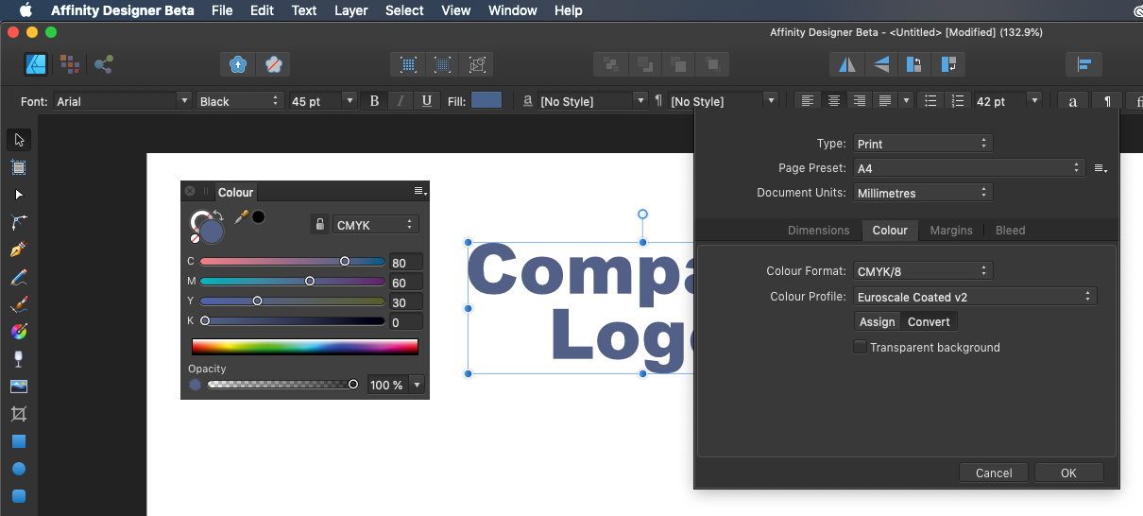Viewport: 1143px width, 516px height.
Task: Switch to Export persona
Action: click(x=103, y=64)
